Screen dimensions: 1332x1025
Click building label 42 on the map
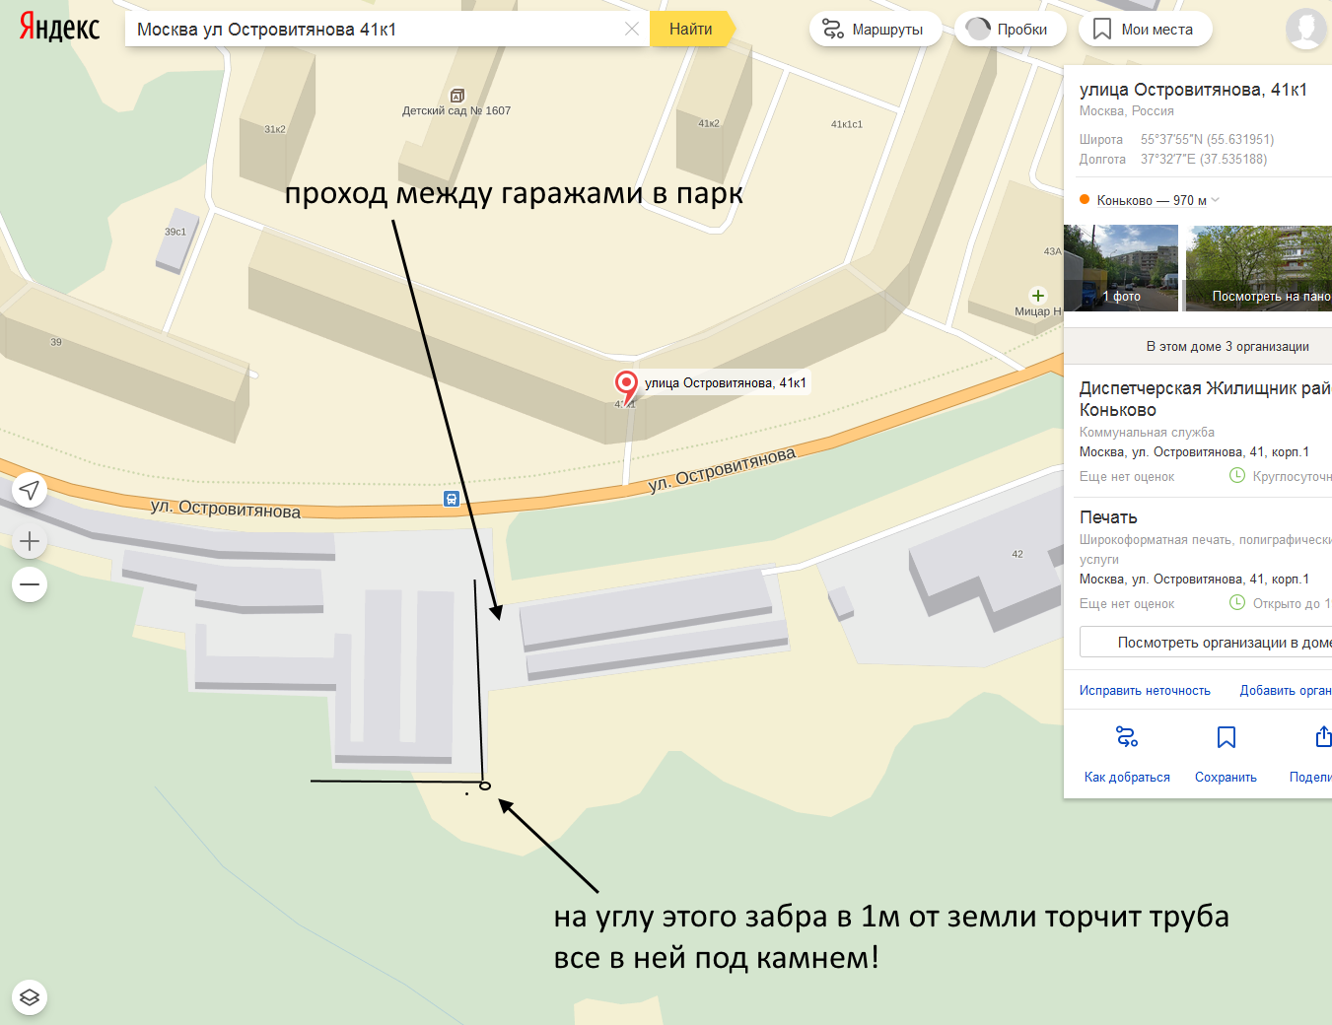click(1017, 554)
